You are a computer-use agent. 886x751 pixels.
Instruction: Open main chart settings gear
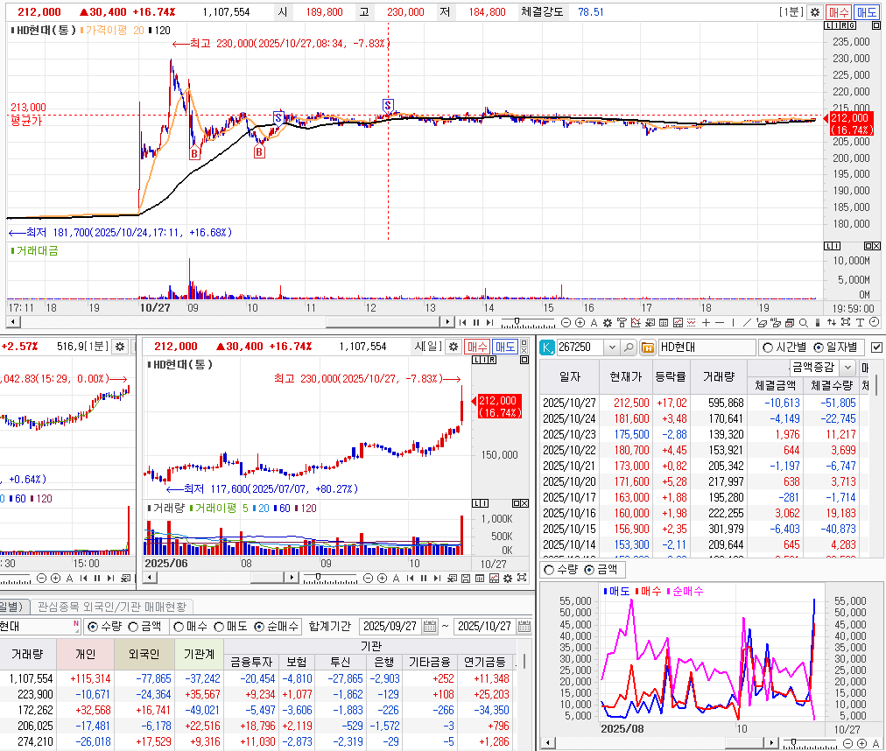(815, 12)
